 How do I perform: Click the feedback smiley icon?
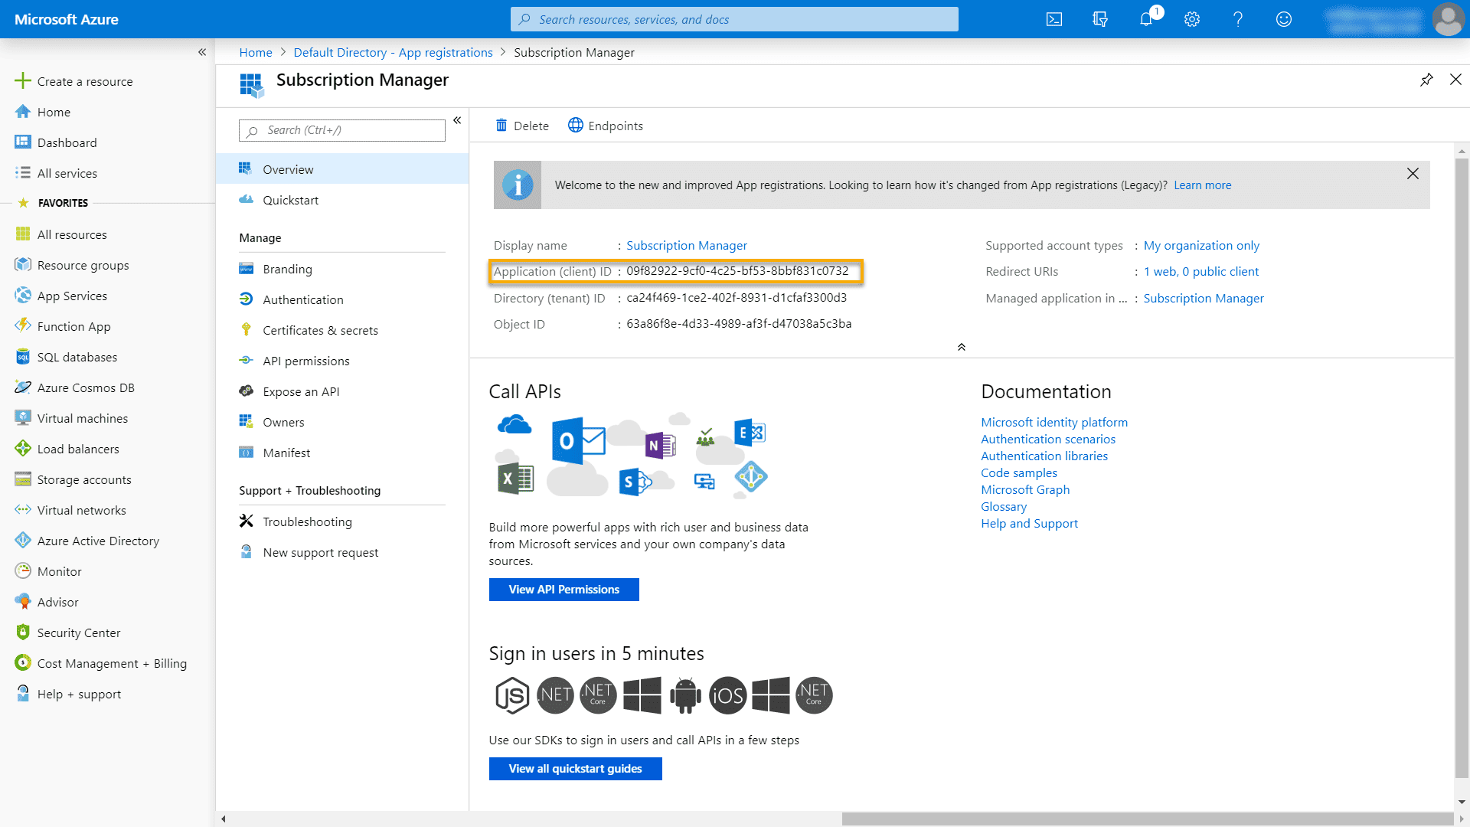1284,19
